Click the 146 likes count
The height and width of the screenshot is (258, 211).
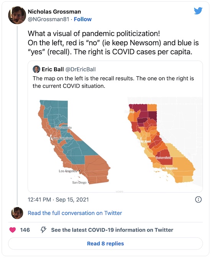pyautogui.click(x=25, y=230)
